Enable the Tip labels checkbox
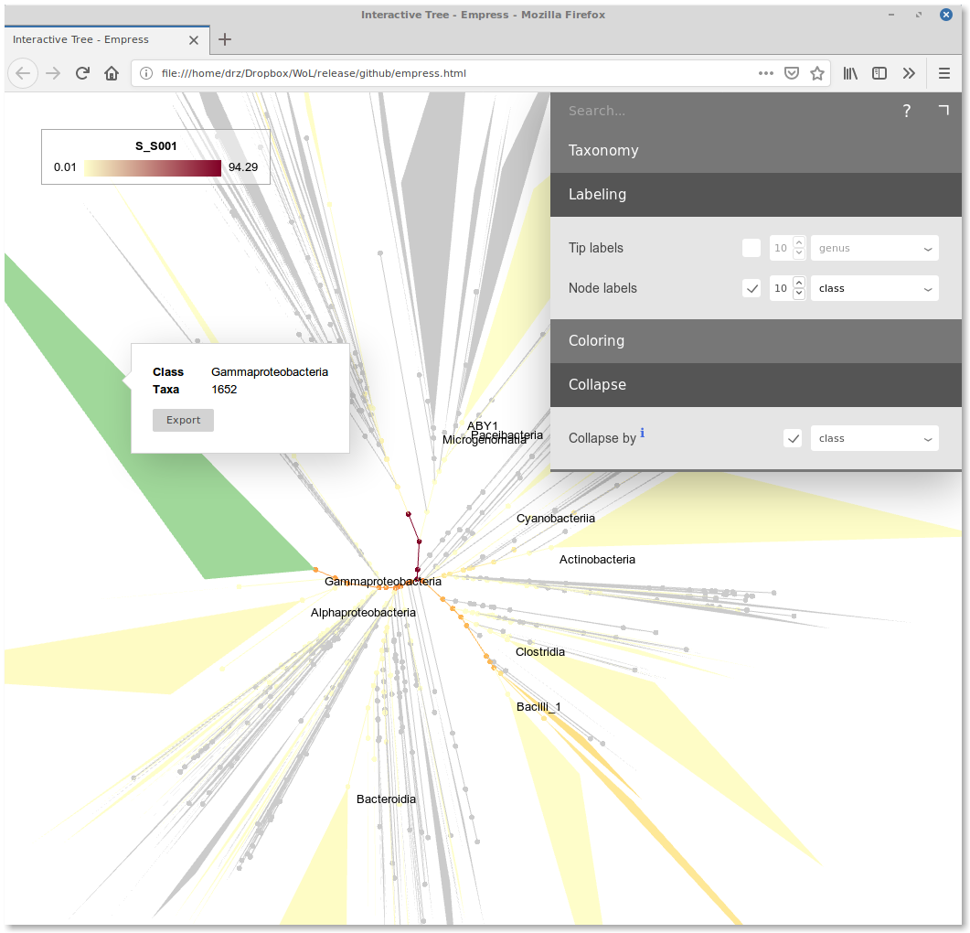970x933 pixels. click(751, 248)
